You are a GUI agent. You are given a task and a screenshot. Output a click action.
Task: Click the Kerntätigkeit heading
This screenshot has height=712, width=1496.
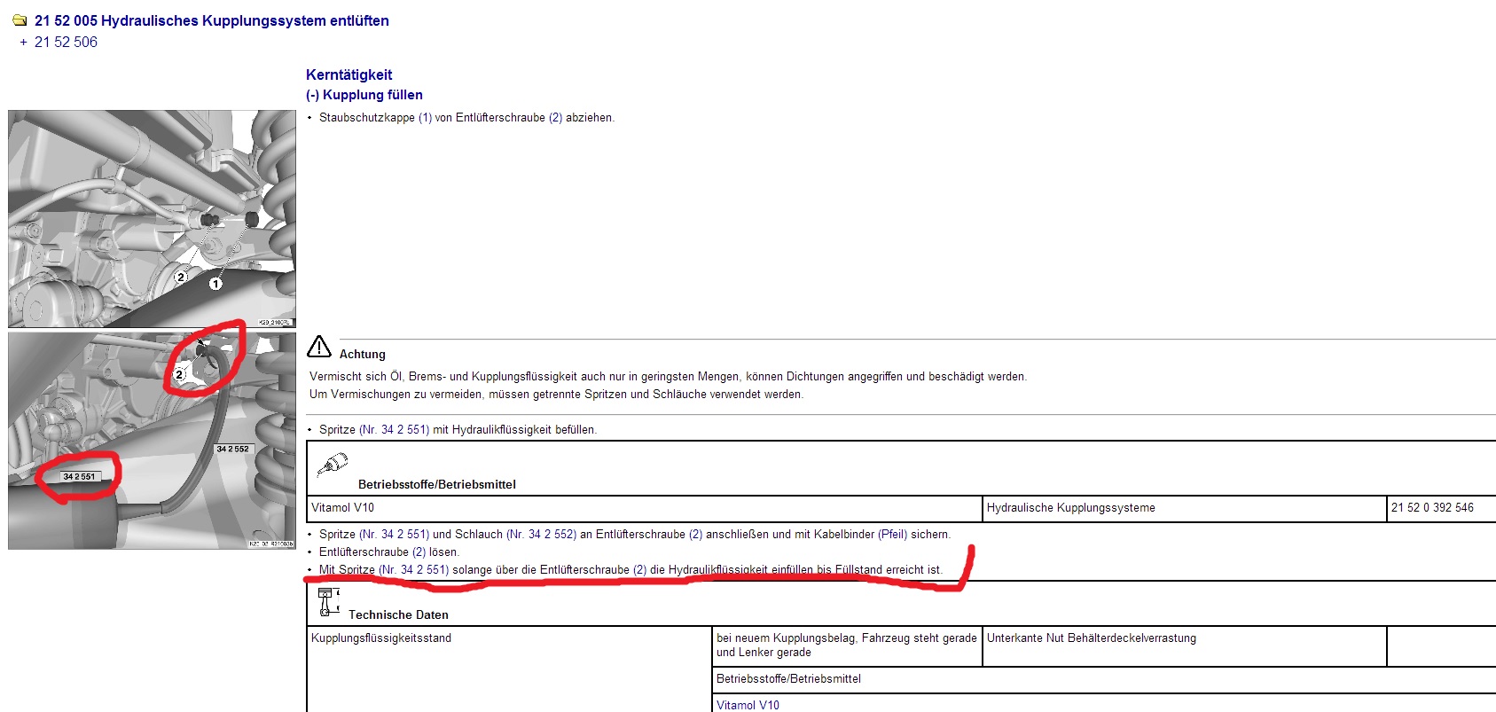click(349, 75)
